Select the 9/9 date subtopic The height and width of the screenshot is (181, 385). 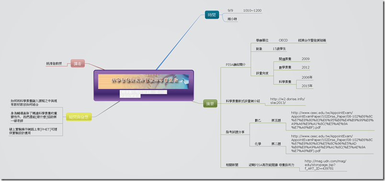click(x=230, y=11)
